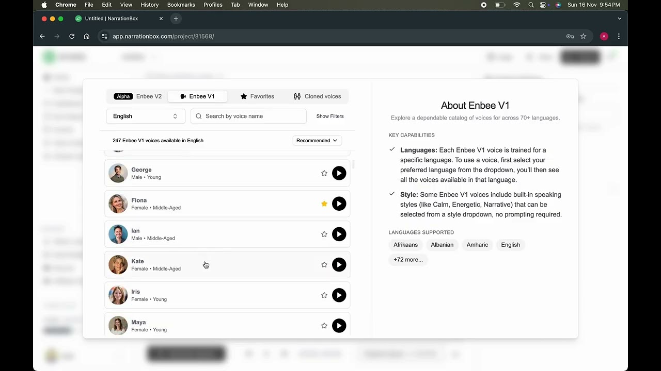The width and height of the screenshot is (661, 371).
Task: Click the Alpha badge
Action: click(x=123, y=96)
